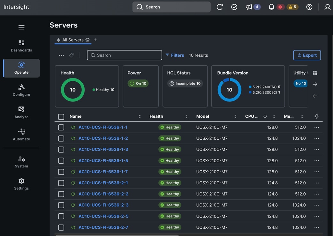Viewport: 333px width, 236px height.
Task: Select the AC10-UCS-FI-6536-1-5 row checkbox
Action: (61, 161)
